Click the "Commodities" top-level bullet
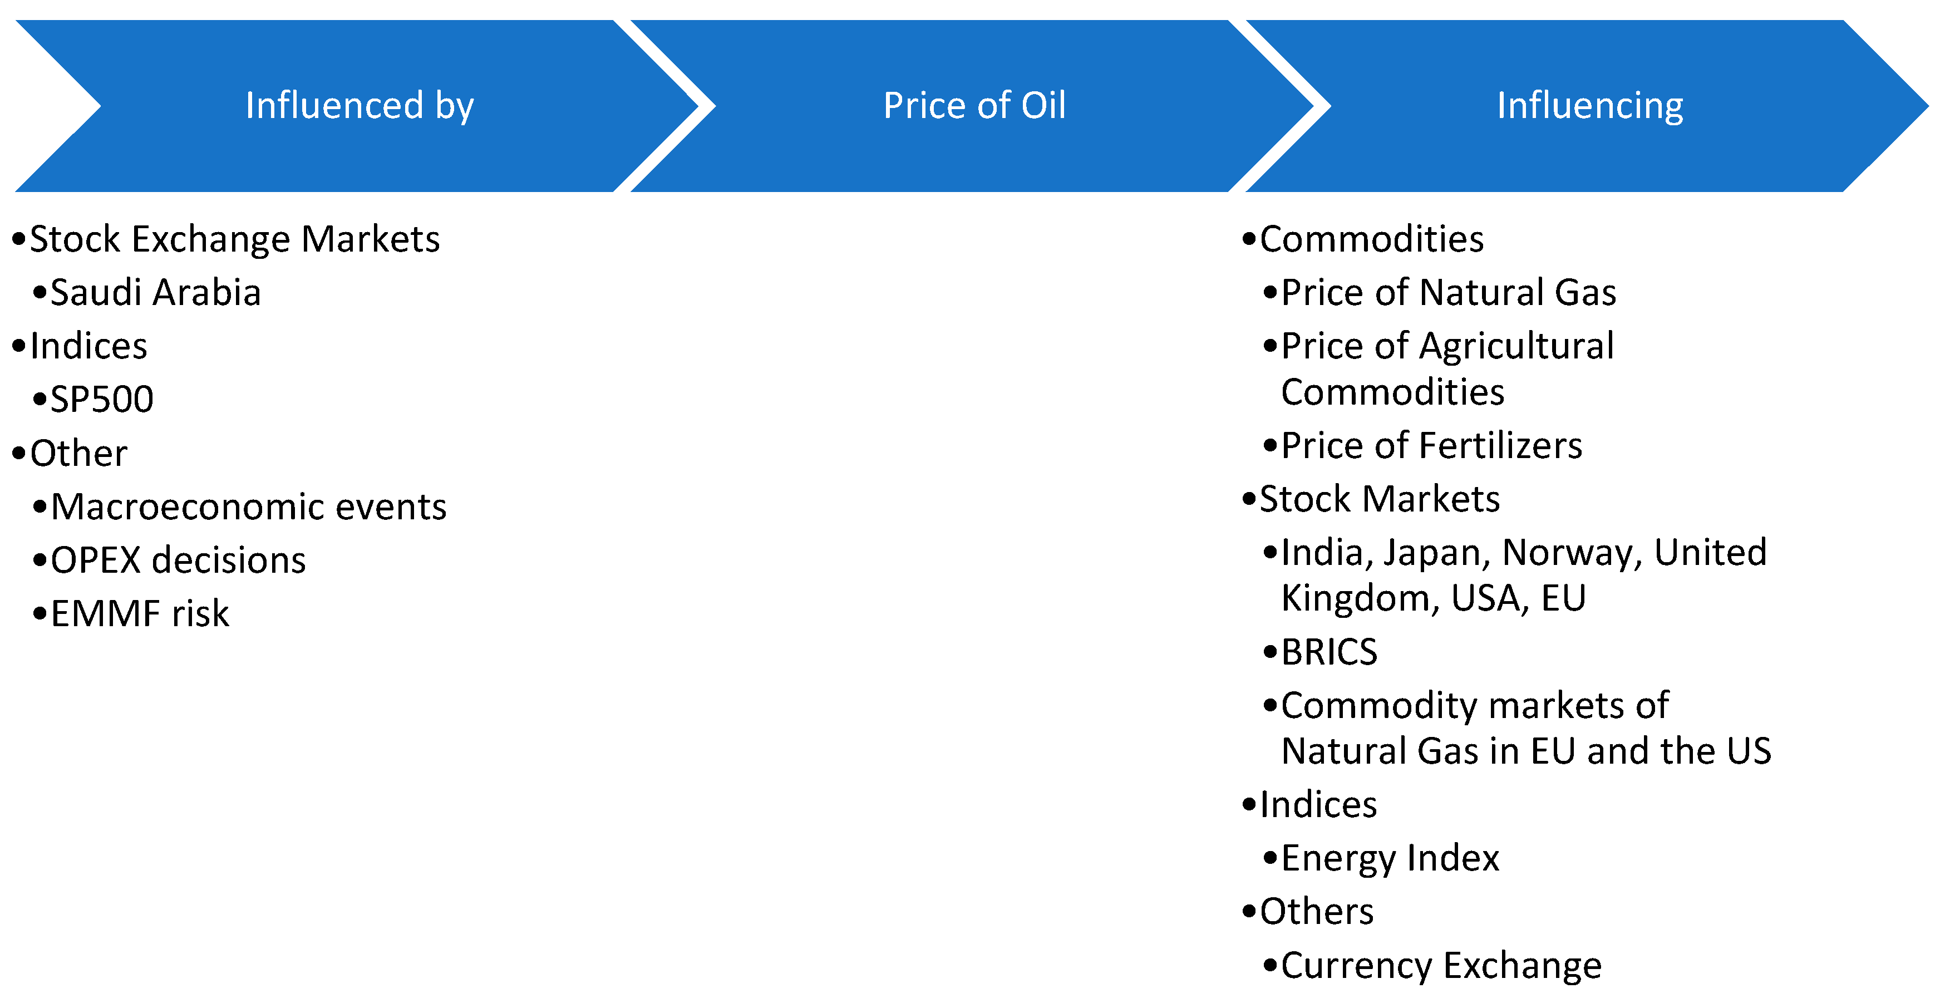 click(1371, 239)
